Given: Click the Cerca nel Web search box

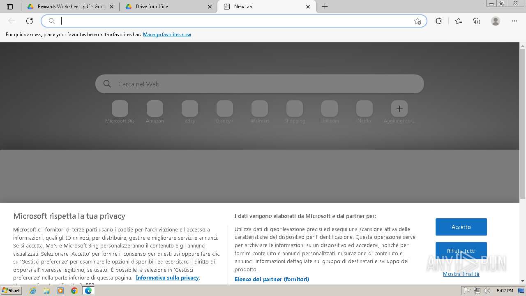Looking at the screenshot, I should [260, 84].
